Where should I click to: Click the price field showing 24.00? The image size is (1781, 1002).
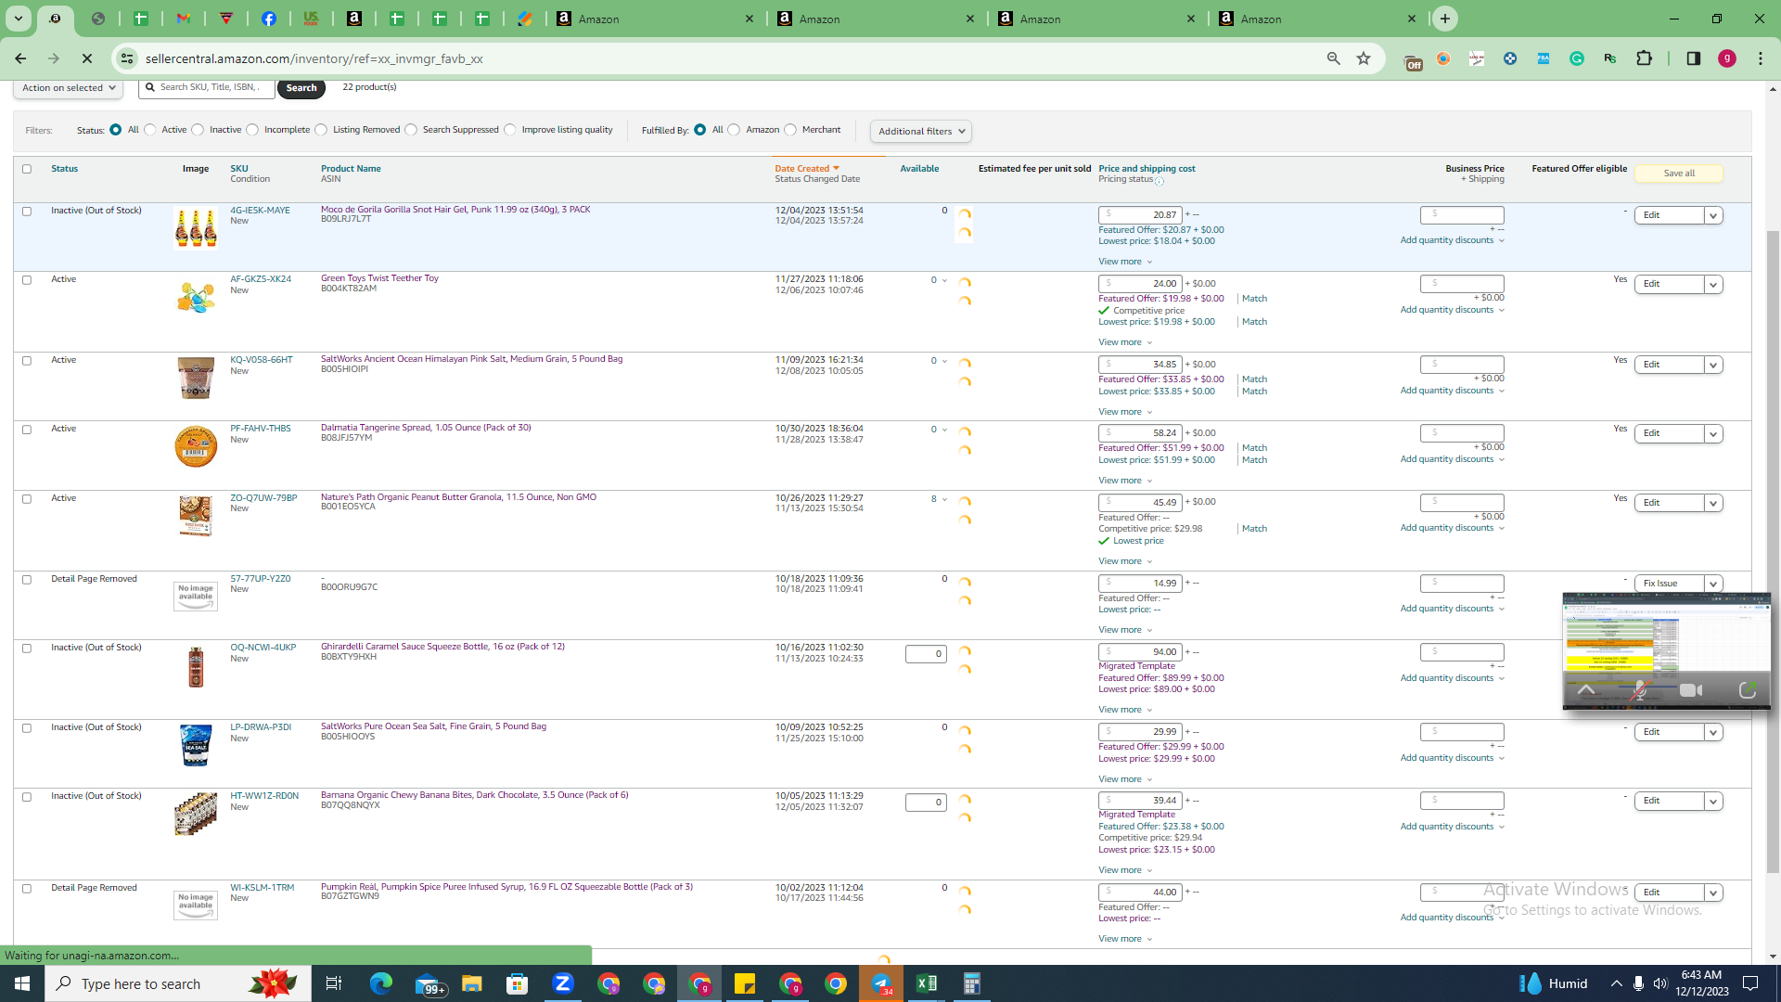pyautogui.click(x=1140, y=284)
